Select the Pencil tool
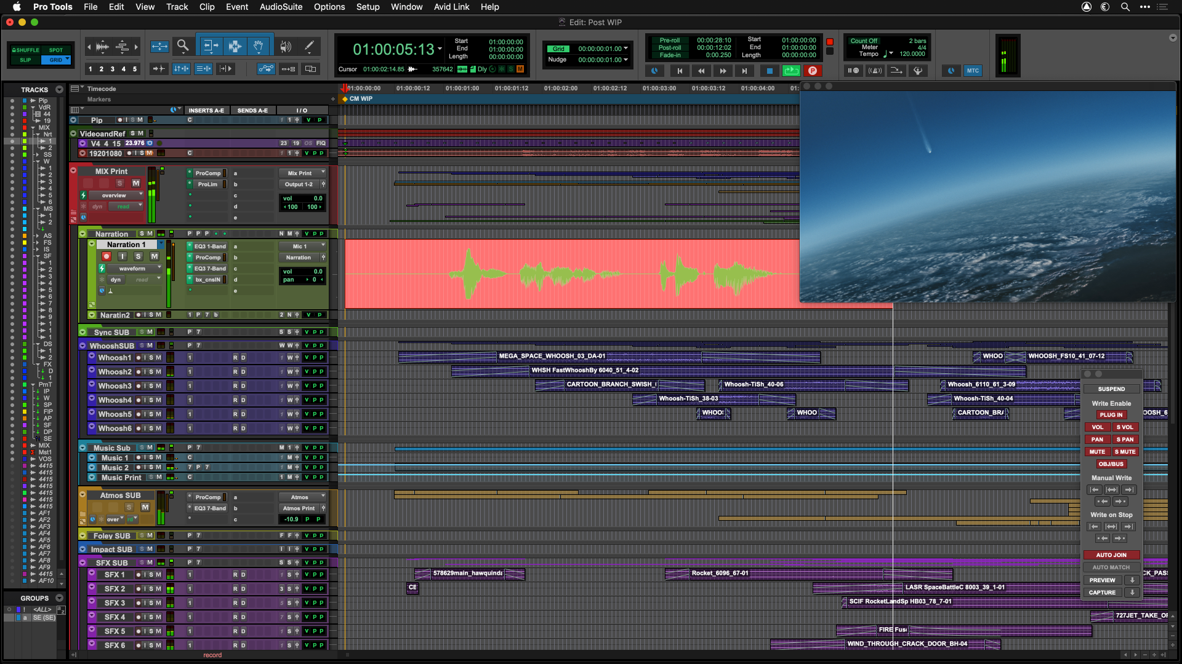 pyautogui.click(x=309, y=46)
